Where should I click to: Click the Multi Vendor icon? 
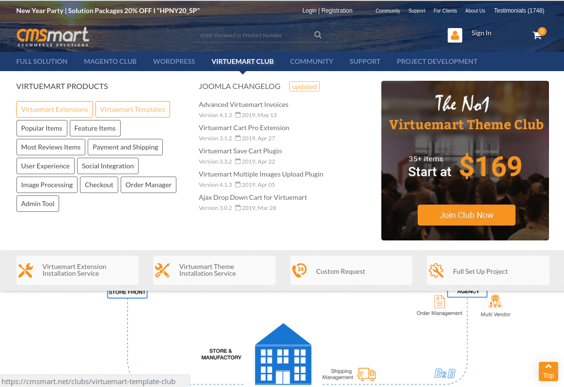(x=495, y=301)
